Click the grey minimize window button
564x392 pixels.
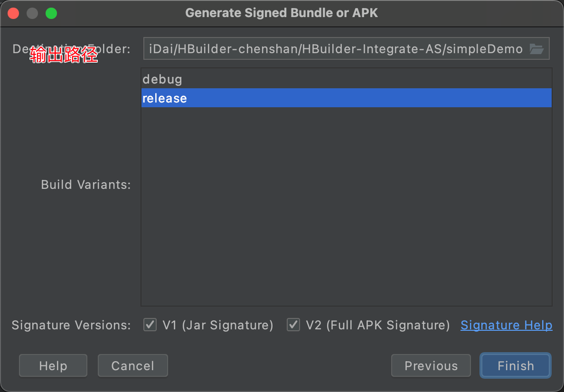pos(32,13)
